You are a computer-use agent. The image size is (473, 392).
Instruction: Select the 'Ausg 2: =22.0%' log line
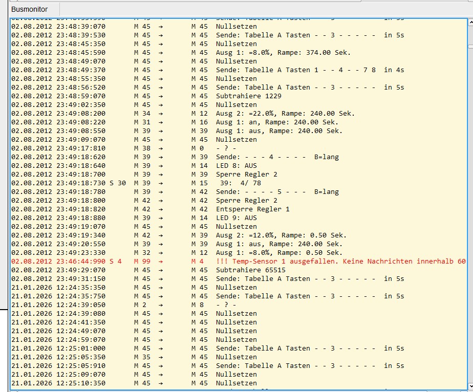(285, 114)
